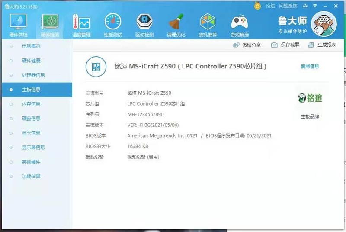Click the Lu Dashi mascot avatar
The height and width of the screenshot is (232, 346).
point(324,24)
